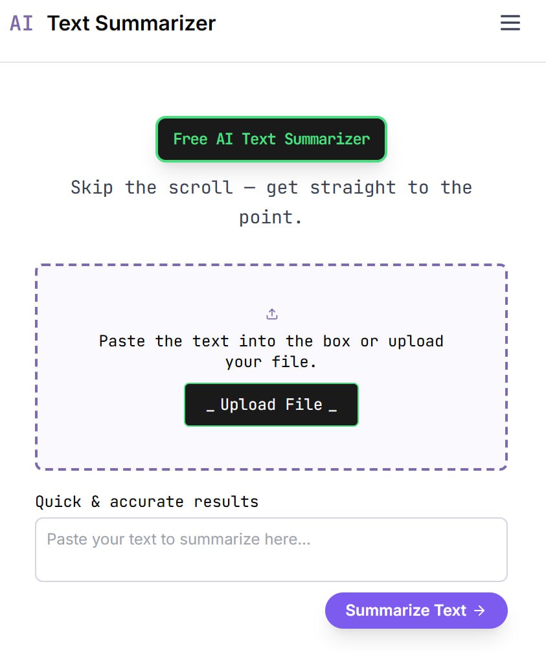This screenshot has width=546, height=652.
Task: Click the upload arrow icon in drop zone
Action: click(272, 314)
